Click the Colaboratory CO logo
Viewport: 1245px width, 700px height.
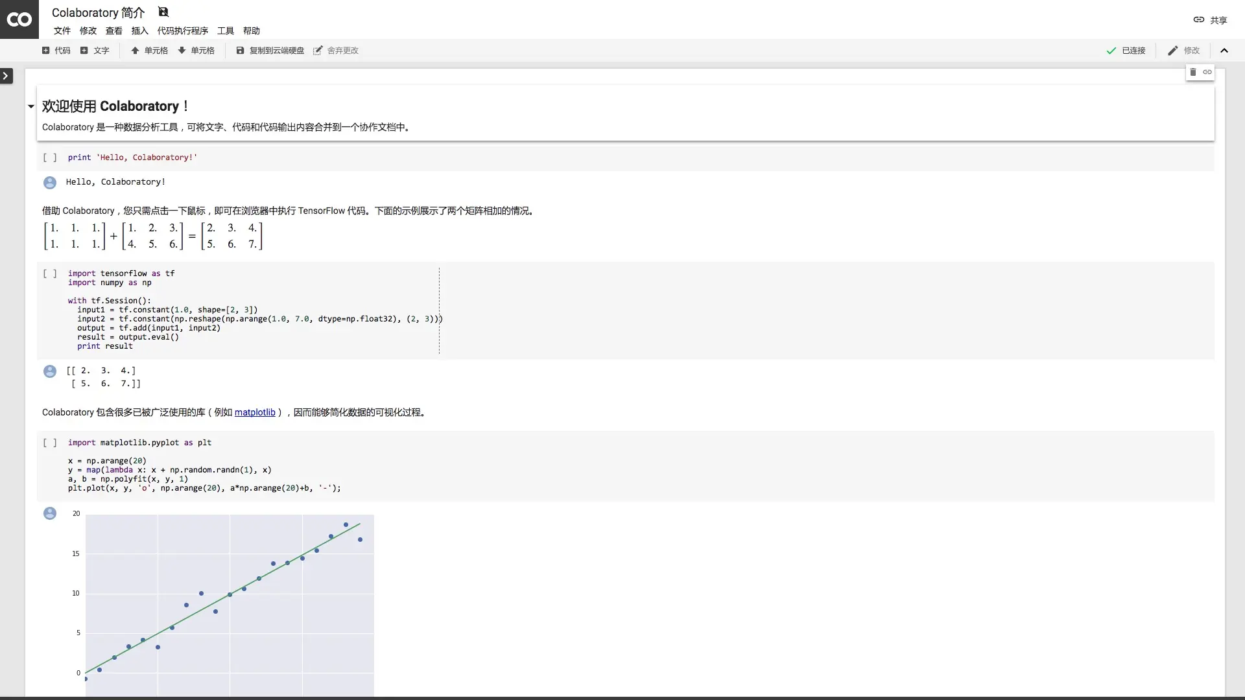pyautogui.click(x=19, y=19)
